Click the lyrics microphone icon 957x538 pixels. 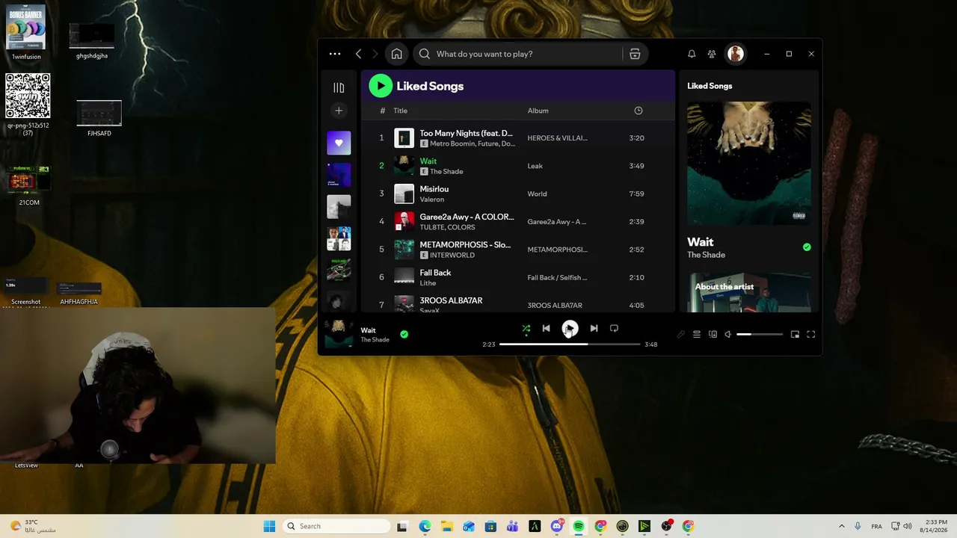point(680,334)
